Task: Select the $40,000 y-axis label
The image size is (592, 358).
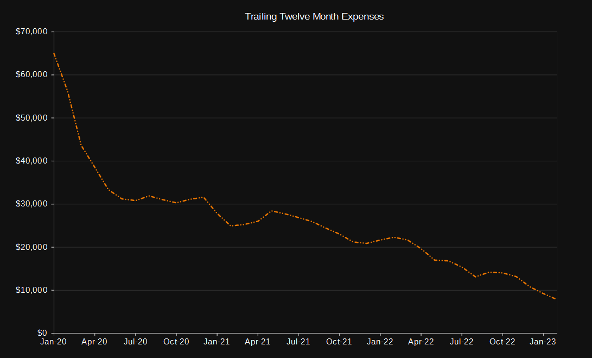Action: 31,161
